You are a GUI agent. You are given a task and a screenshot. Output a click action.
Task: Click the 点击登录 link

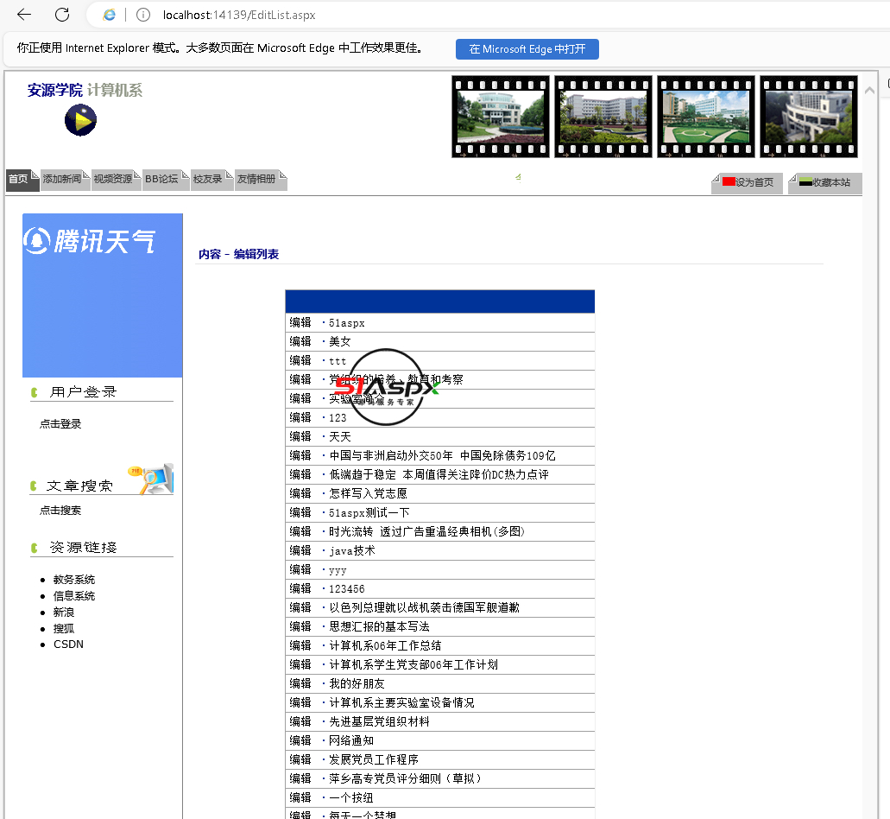click(60, 424)
